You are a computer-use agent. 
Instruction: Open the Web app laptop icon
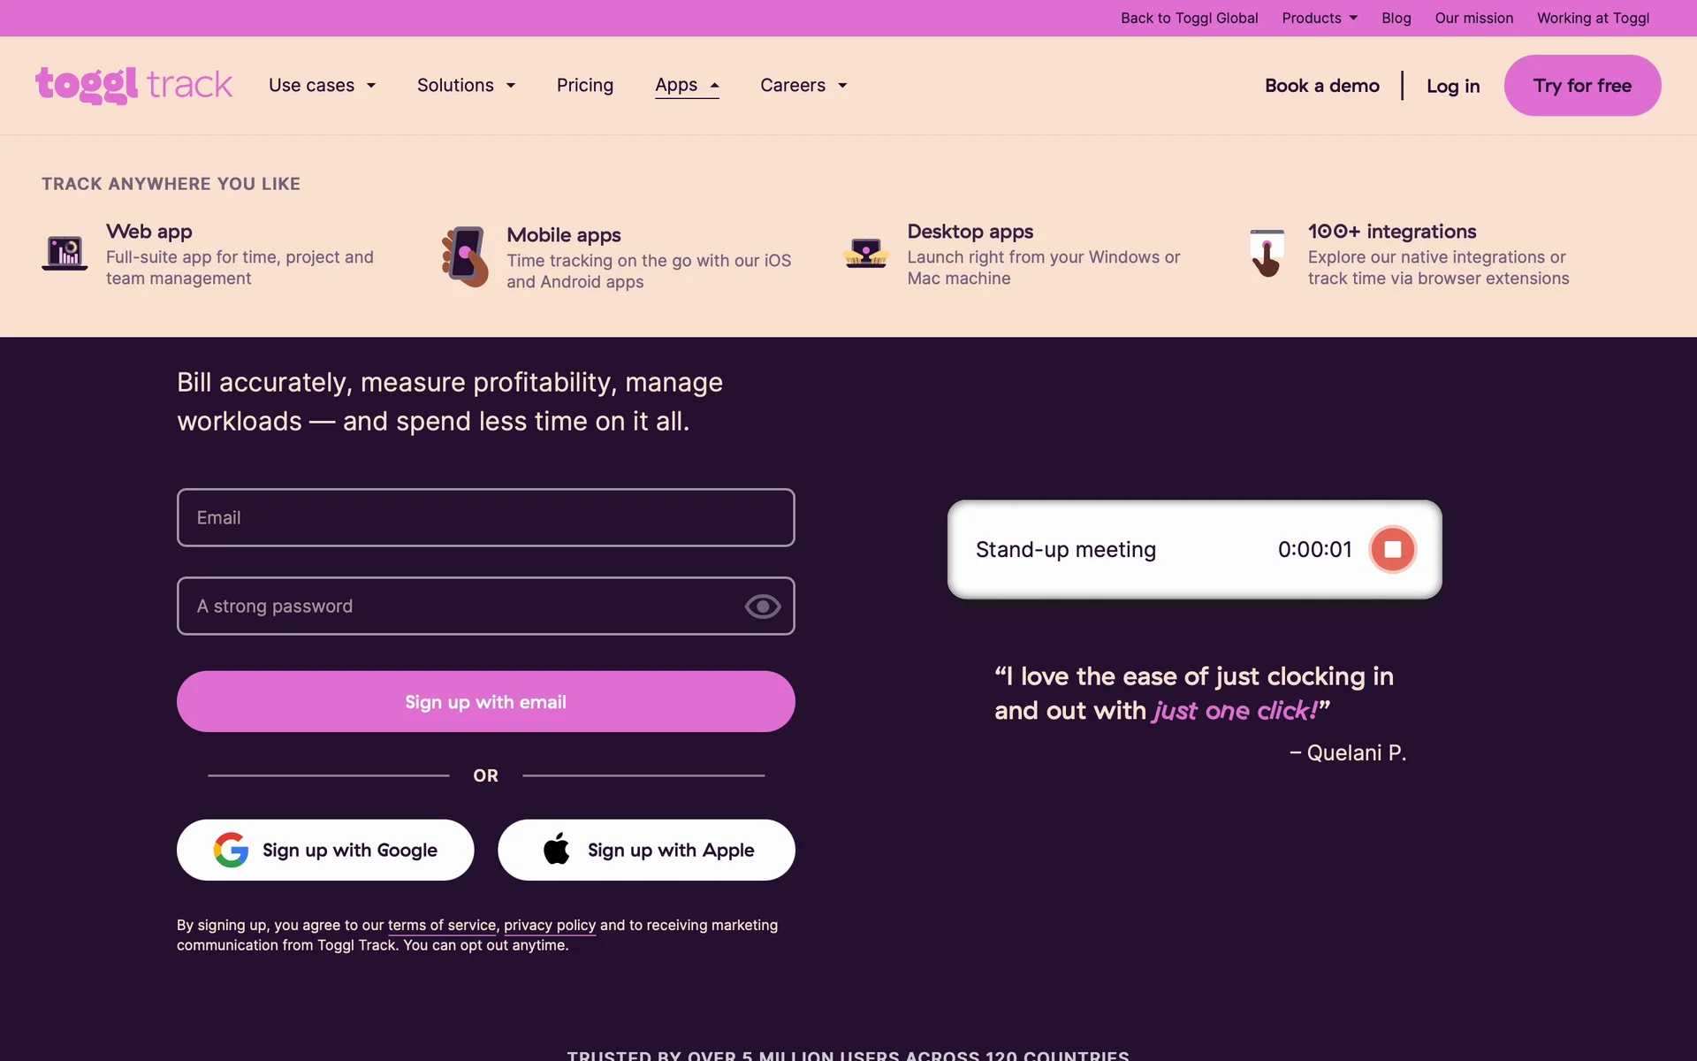tap(65, 254)
